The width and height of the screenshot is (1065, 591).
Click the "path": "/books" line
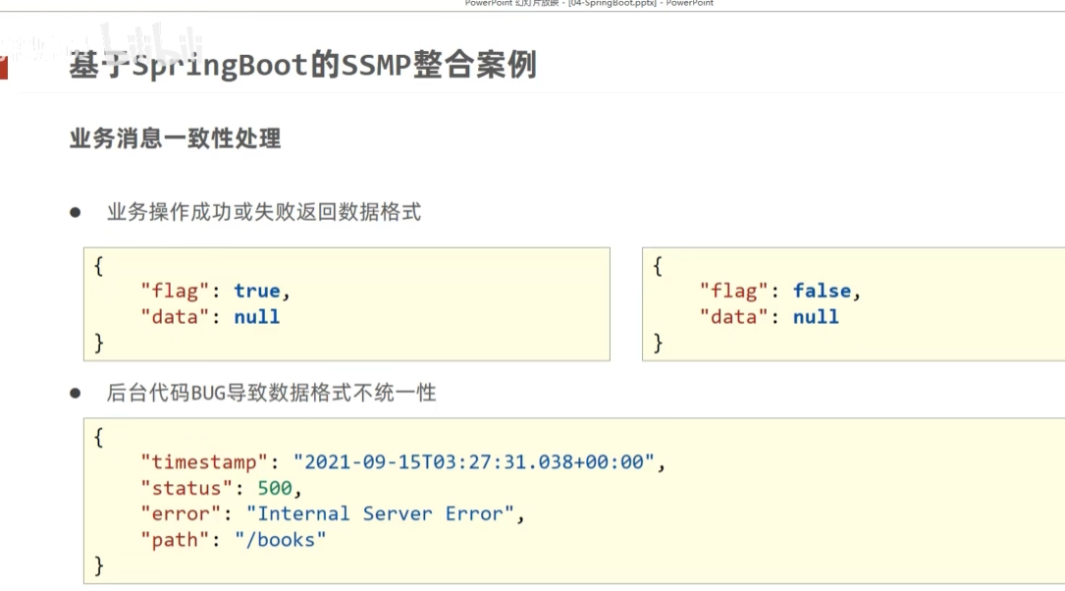233,540
